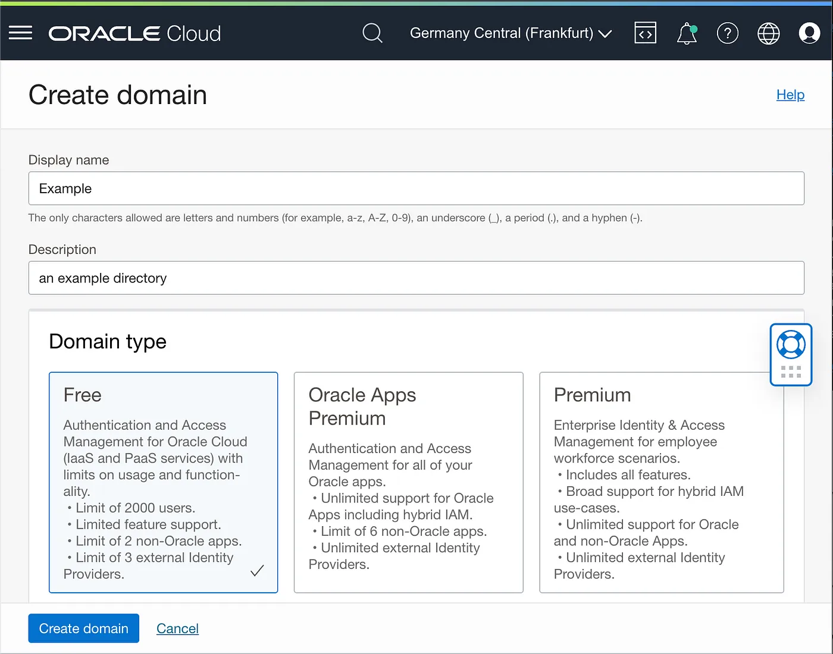The height and width of the screenshot is (654, 833).
Task: Click the allowed characters hint text
Action: (336, 218)
